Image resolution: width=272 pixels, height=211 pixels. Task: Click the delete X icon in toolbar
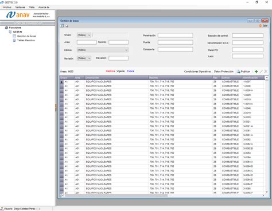tap(266, 72)
